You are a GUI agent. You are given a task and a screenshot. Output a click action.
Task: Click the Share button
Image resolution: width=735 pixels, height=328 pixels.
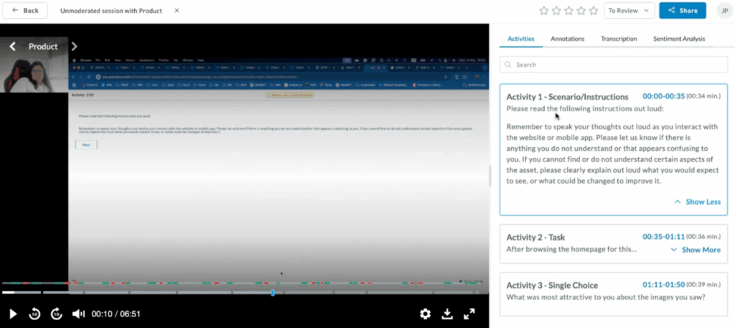point(683,11)
